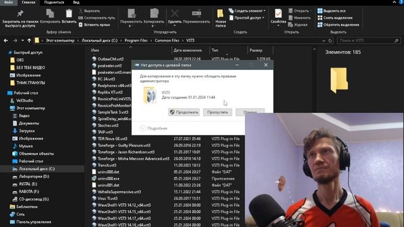
Task: Create a Новая папка
Action: click(220, 18)
